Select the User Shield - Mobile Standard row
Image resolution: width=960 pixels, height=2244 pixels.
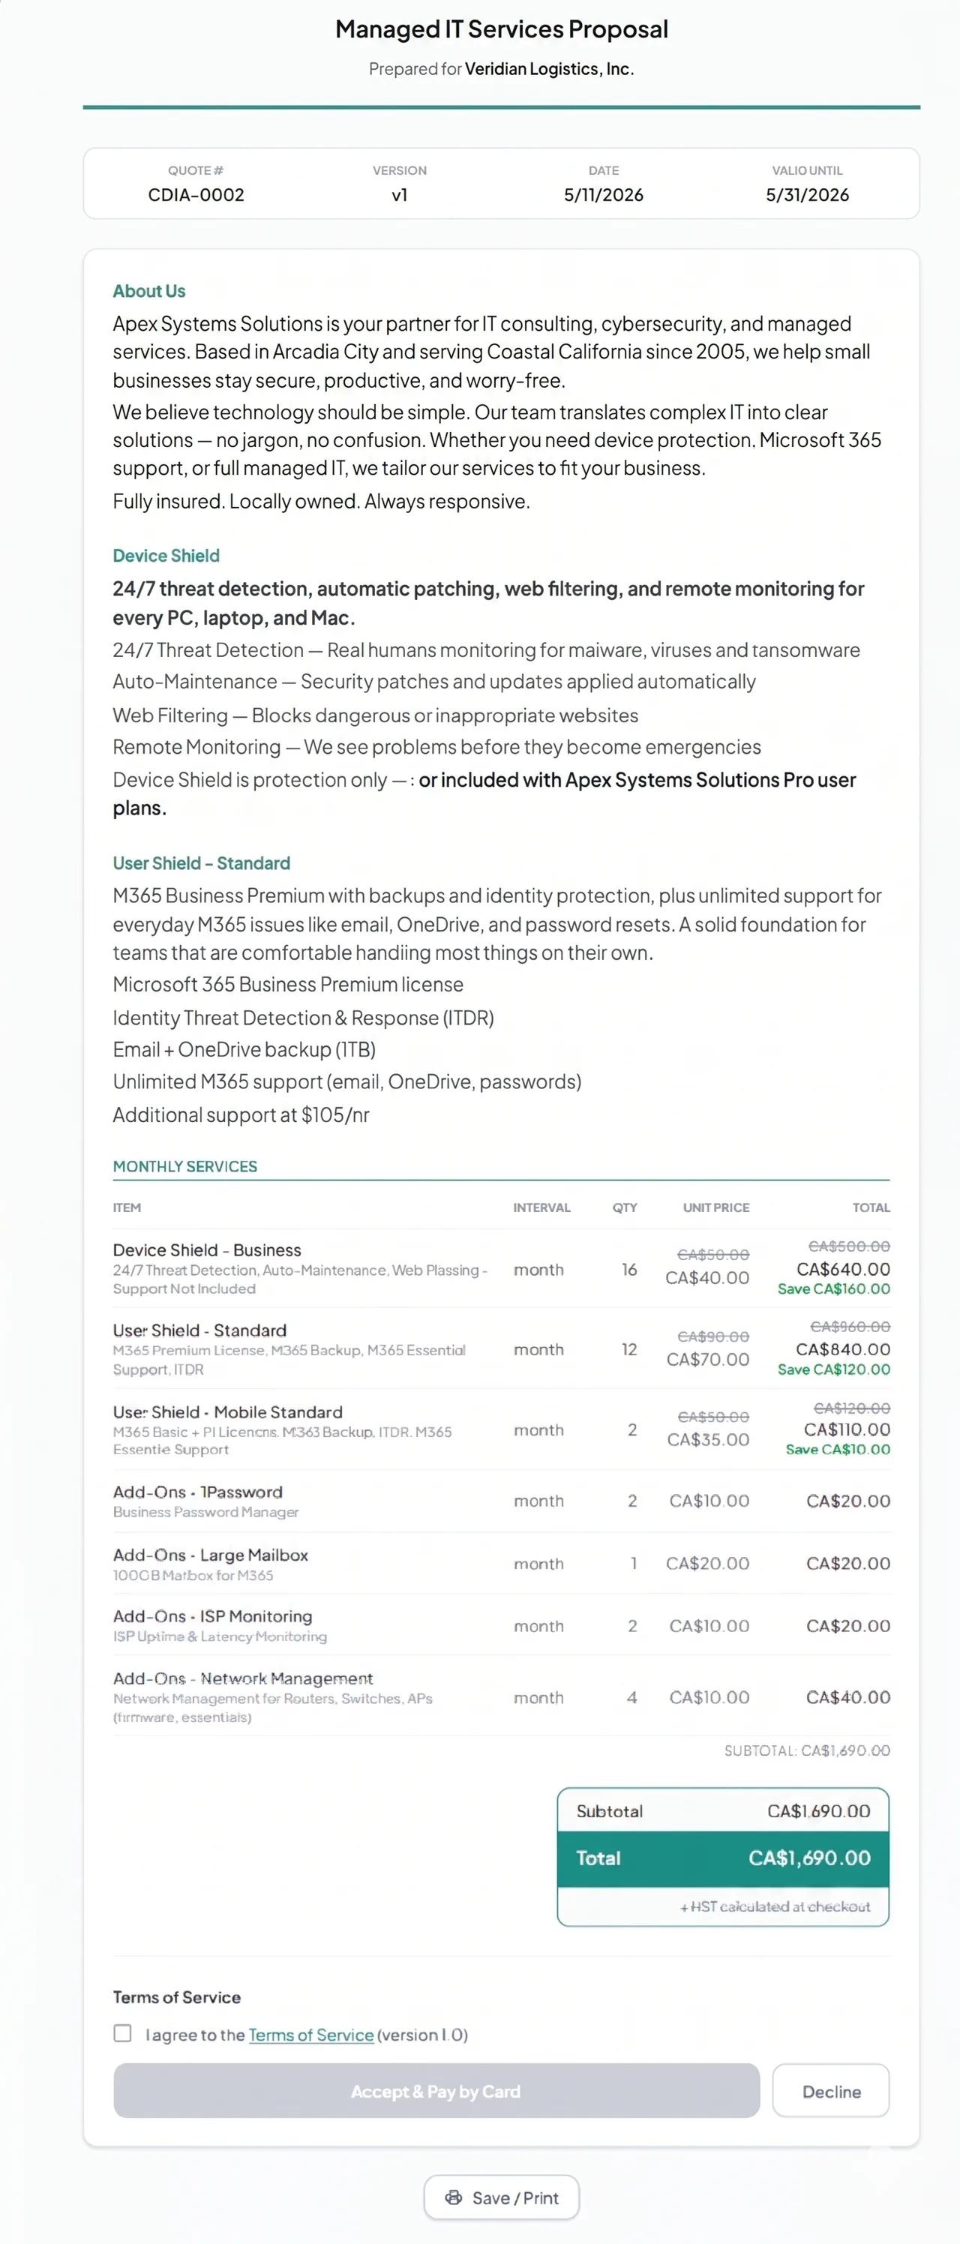(x=501, y=1429)
